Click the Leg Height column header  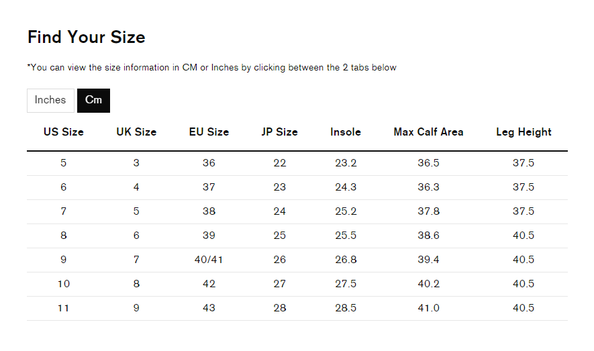click(524, 132)
